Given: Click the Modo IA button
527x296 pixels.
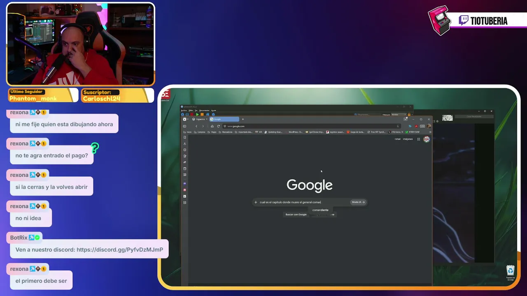Looking at the screenshot, I should click(x=358, y=202).
